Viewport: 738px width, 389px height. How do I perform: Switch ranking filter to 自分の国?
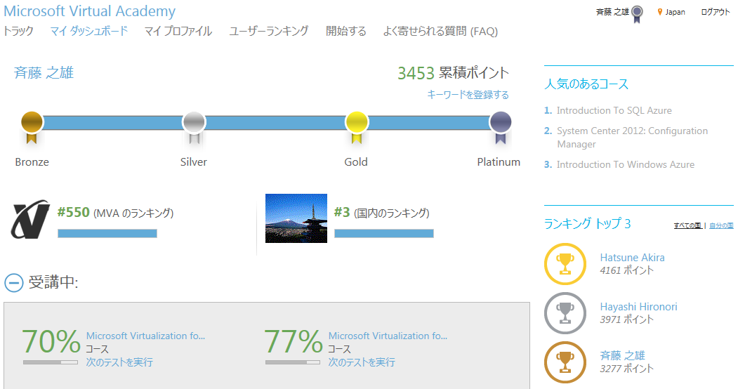[721, 226]
